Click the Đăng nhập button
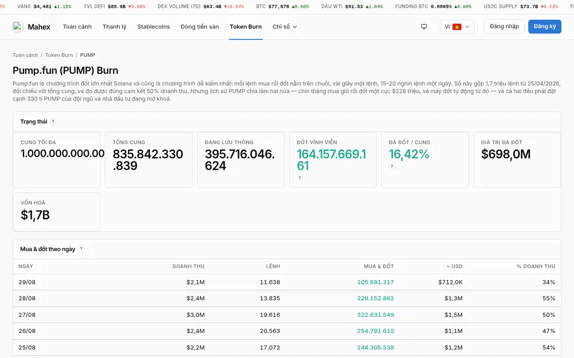574x358 pixels. (504, 27)
